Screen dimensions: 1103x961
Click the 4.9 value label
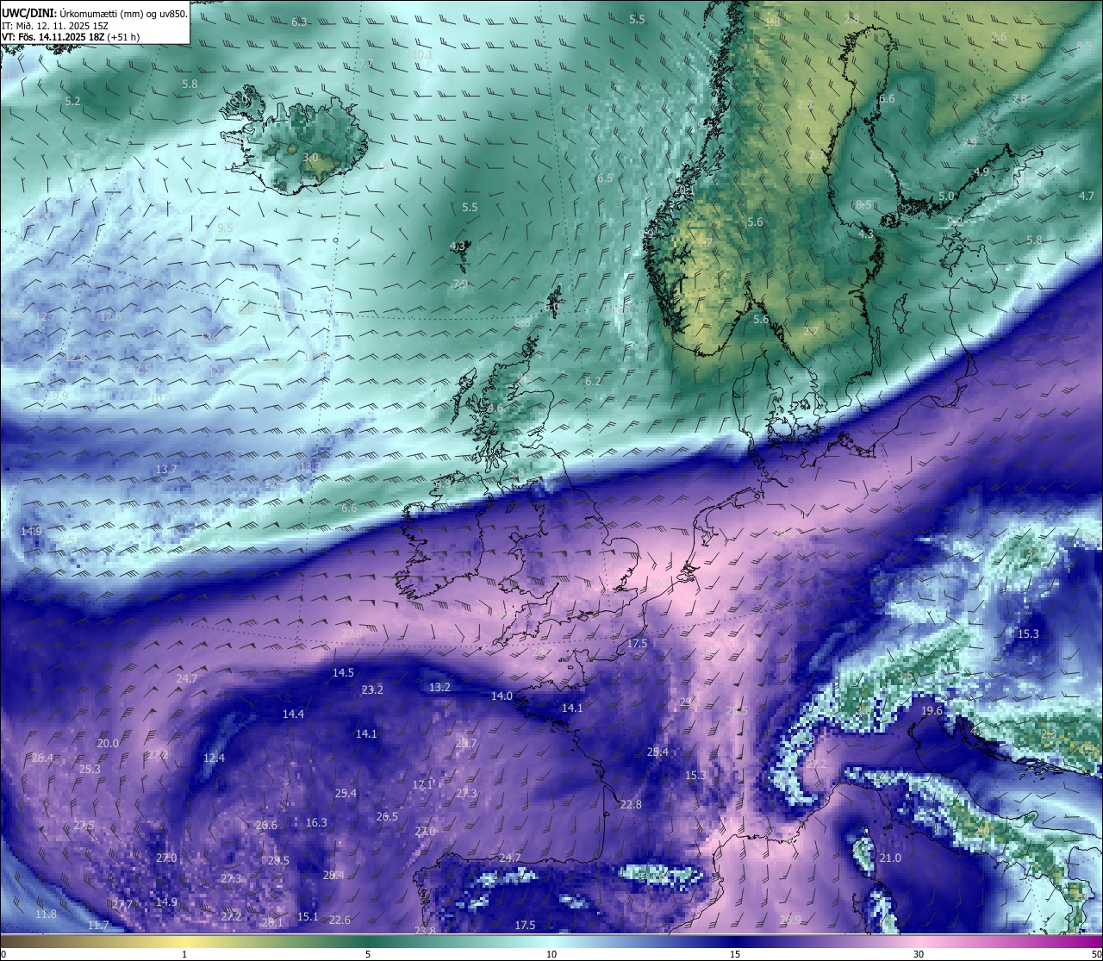pos(981,172)
